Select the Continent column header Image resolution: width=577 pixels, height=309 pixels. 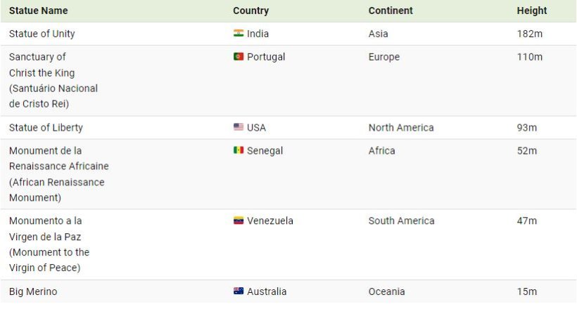[391, 11]
